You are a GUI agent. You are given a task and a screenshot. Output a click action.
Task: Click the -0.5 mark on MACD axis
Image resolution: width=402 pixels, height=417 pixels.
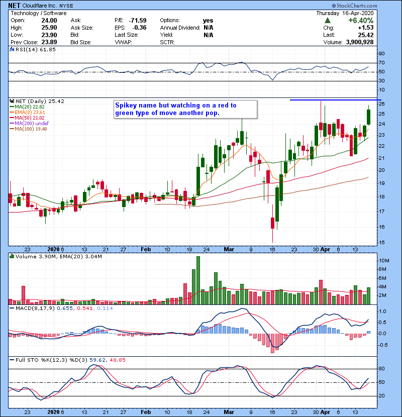click(383, 345)
